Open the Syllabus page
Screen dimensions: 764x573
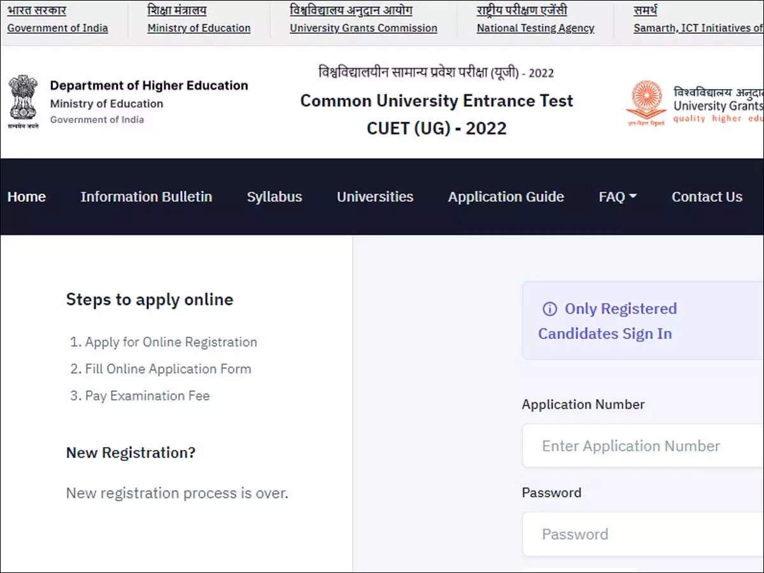[x=274, y=197]
